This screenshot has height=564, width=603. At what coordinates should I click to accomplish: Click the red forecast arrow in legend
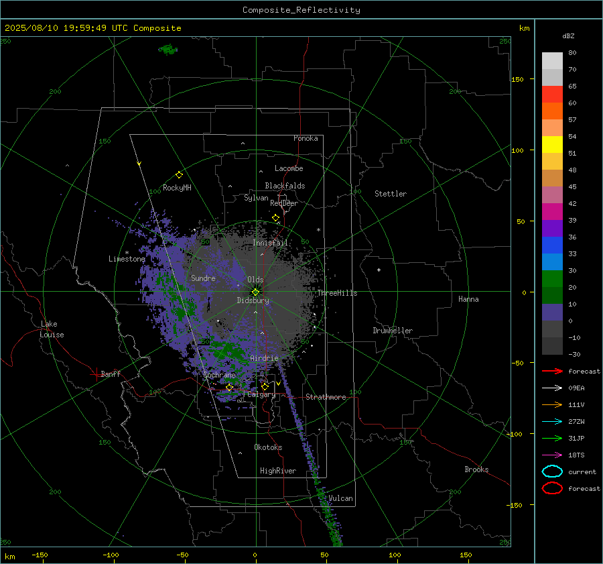[552, 371]
